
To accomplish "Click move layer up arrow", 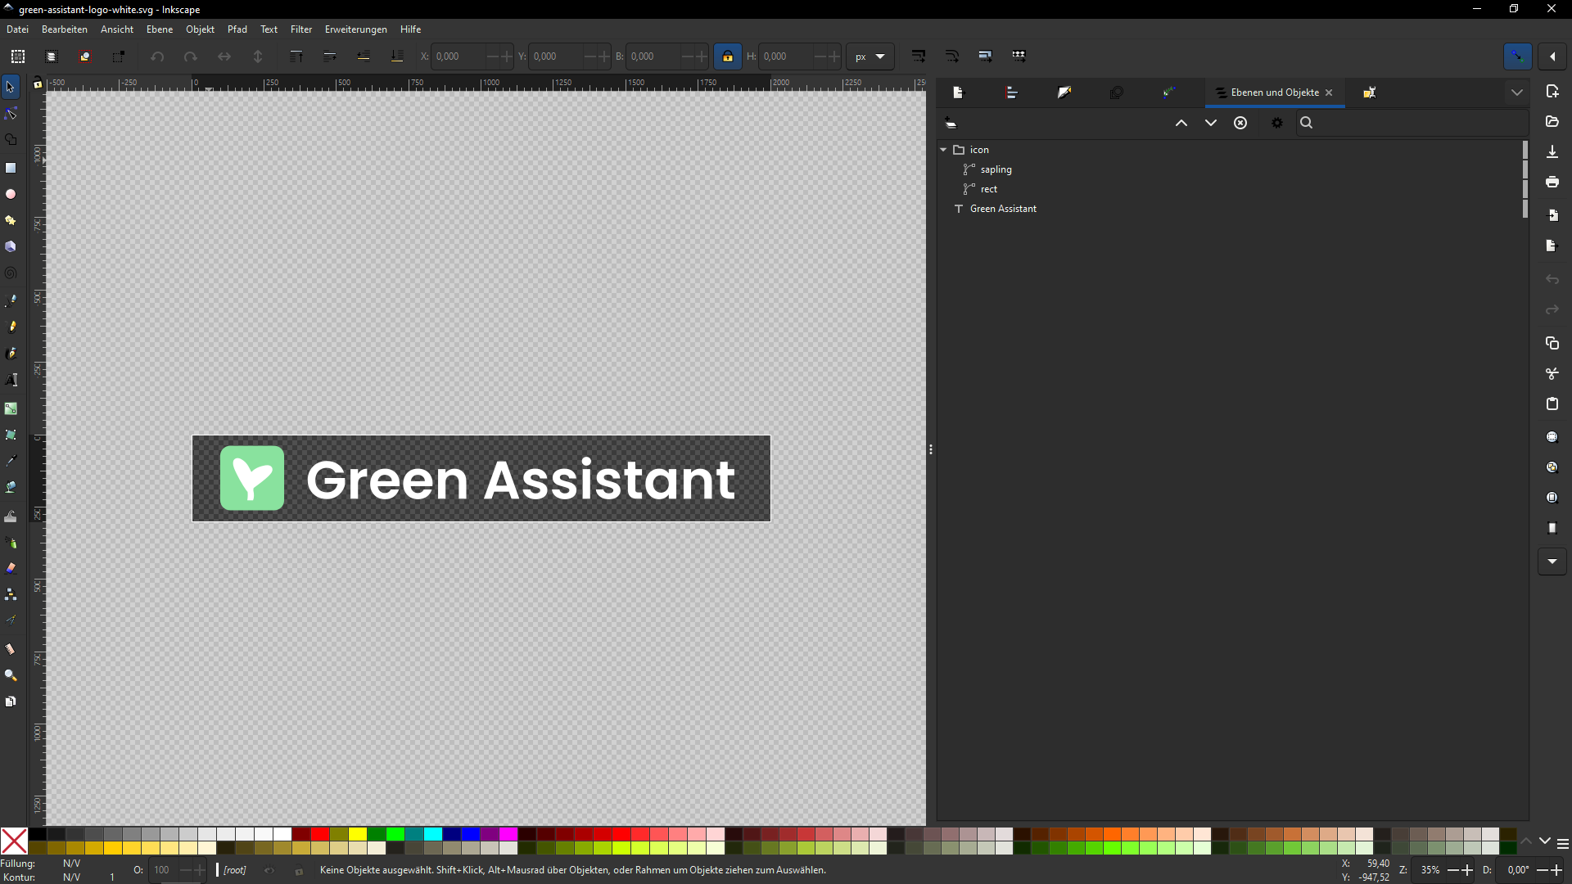I will (1181, 123).
